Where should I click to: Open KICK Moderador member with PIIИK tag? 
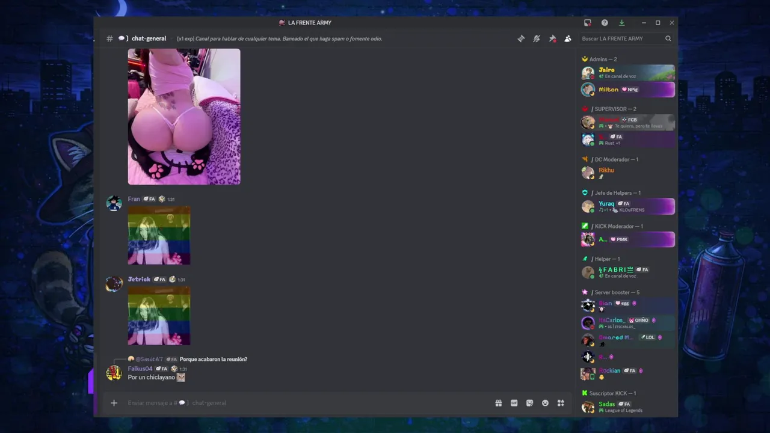pyautogui.click(x=627, y=239)
